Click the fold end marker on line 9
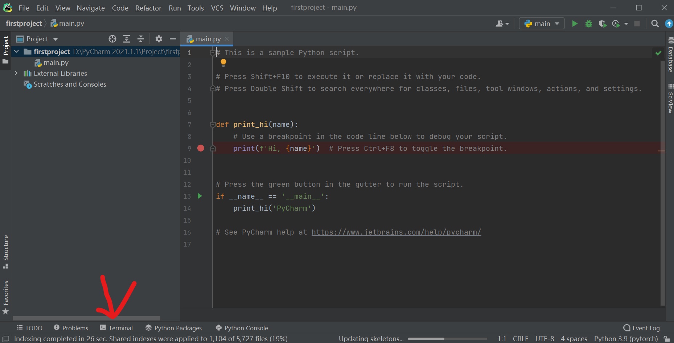This screenshot has height=343, width=674. 213,148
